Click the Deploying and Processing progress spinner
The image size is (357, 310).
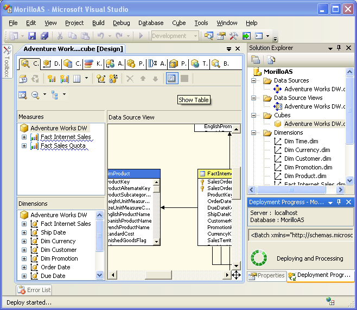[x=259, y=258]
